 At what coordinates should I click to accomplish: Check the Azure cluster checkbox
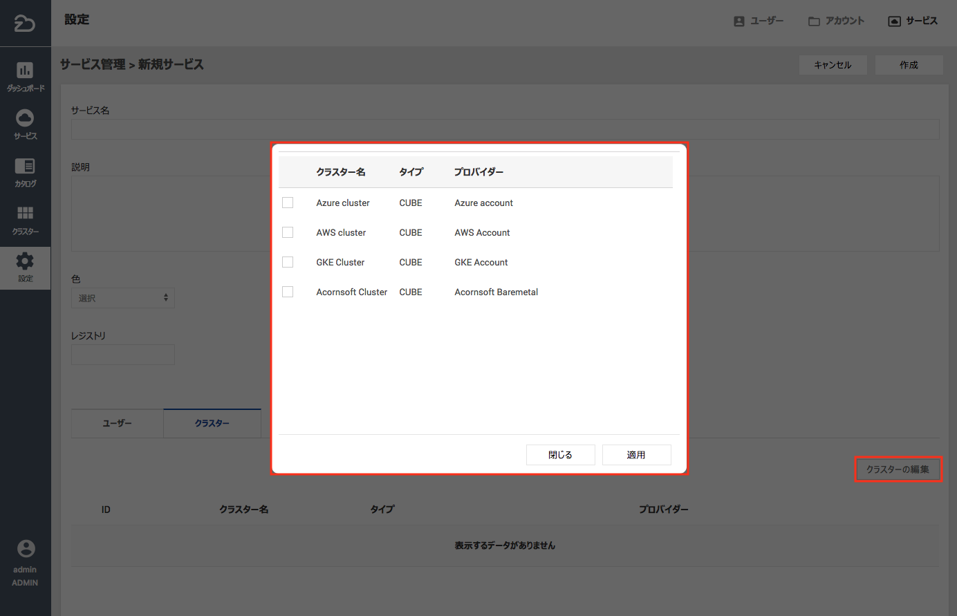click(x=288, y=203)
